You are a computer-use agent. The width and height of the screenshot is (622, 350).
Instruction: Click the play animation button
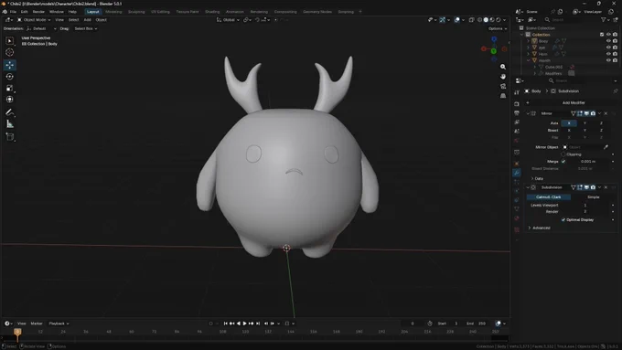pyautogui.click(x=245, y=323)
